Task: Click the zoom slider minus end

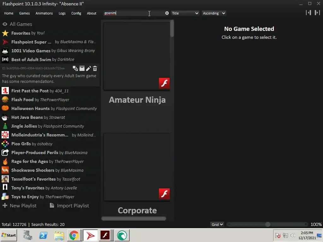Action: click(x=229, y=224)
